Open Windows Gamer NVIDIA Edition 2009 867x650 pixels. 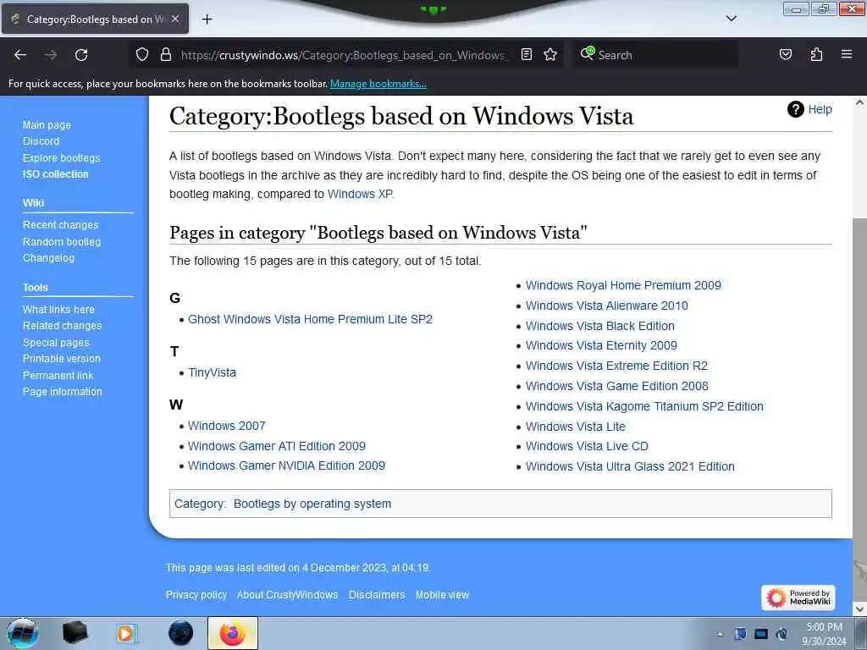(286, 465)
